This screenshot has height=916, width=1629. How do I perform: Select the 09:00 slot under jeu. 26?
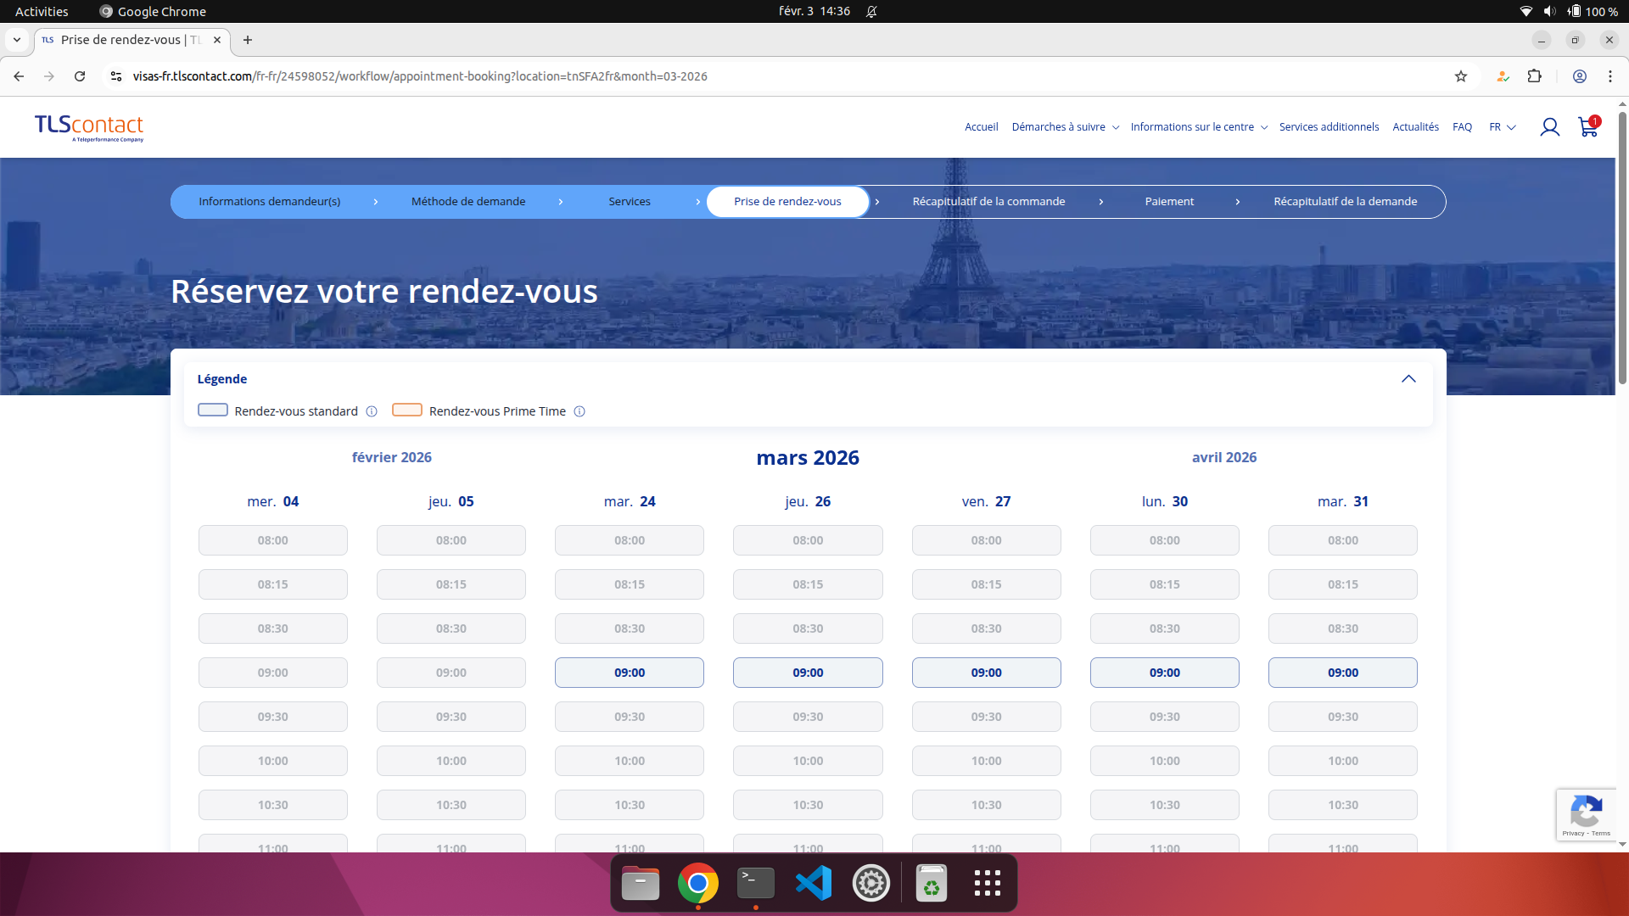click(x=807, y=673)
